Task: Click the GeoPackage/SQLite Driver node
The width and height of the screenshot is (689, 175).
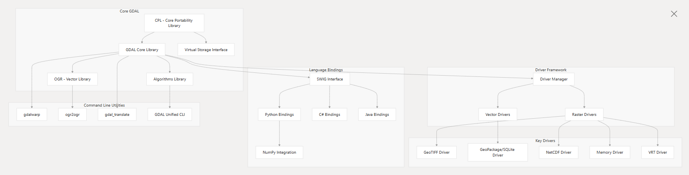Action: click(498, 152)
